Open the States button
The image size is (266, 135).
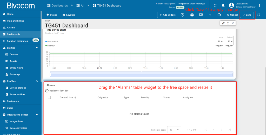pyautogui.click(x=52, y=15)
